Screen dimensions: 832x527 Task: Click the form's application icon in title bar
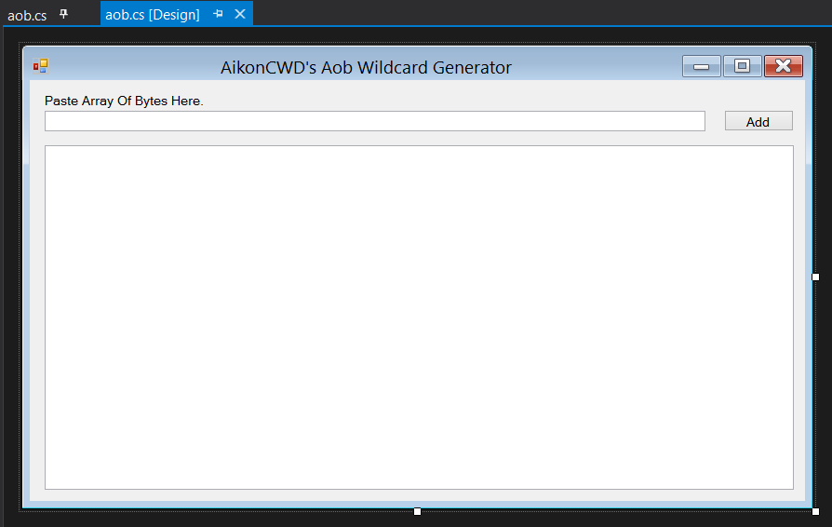point(40,66)
